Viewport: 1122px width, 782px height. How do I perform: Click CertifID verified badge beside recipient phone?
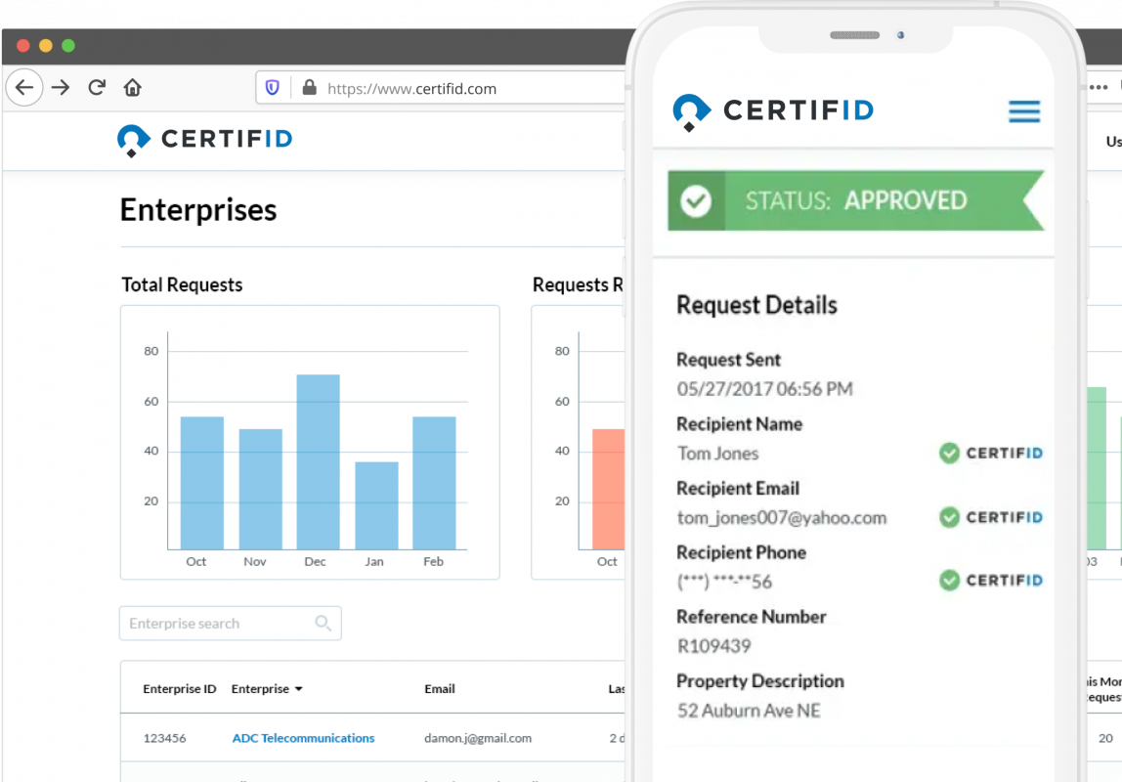tap(991, 581)
